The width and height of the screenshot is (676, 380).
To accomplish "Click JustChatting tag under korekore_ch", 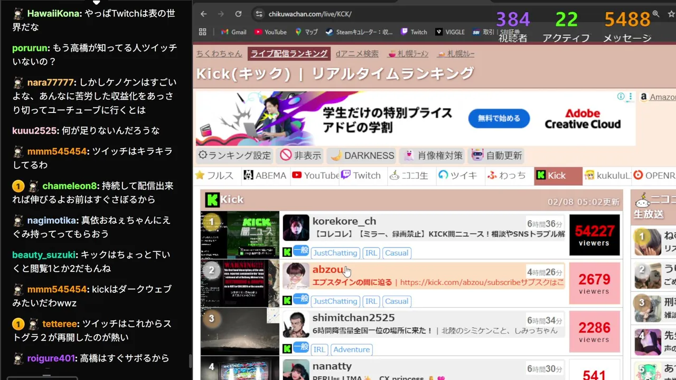I will tap(335, 253).
